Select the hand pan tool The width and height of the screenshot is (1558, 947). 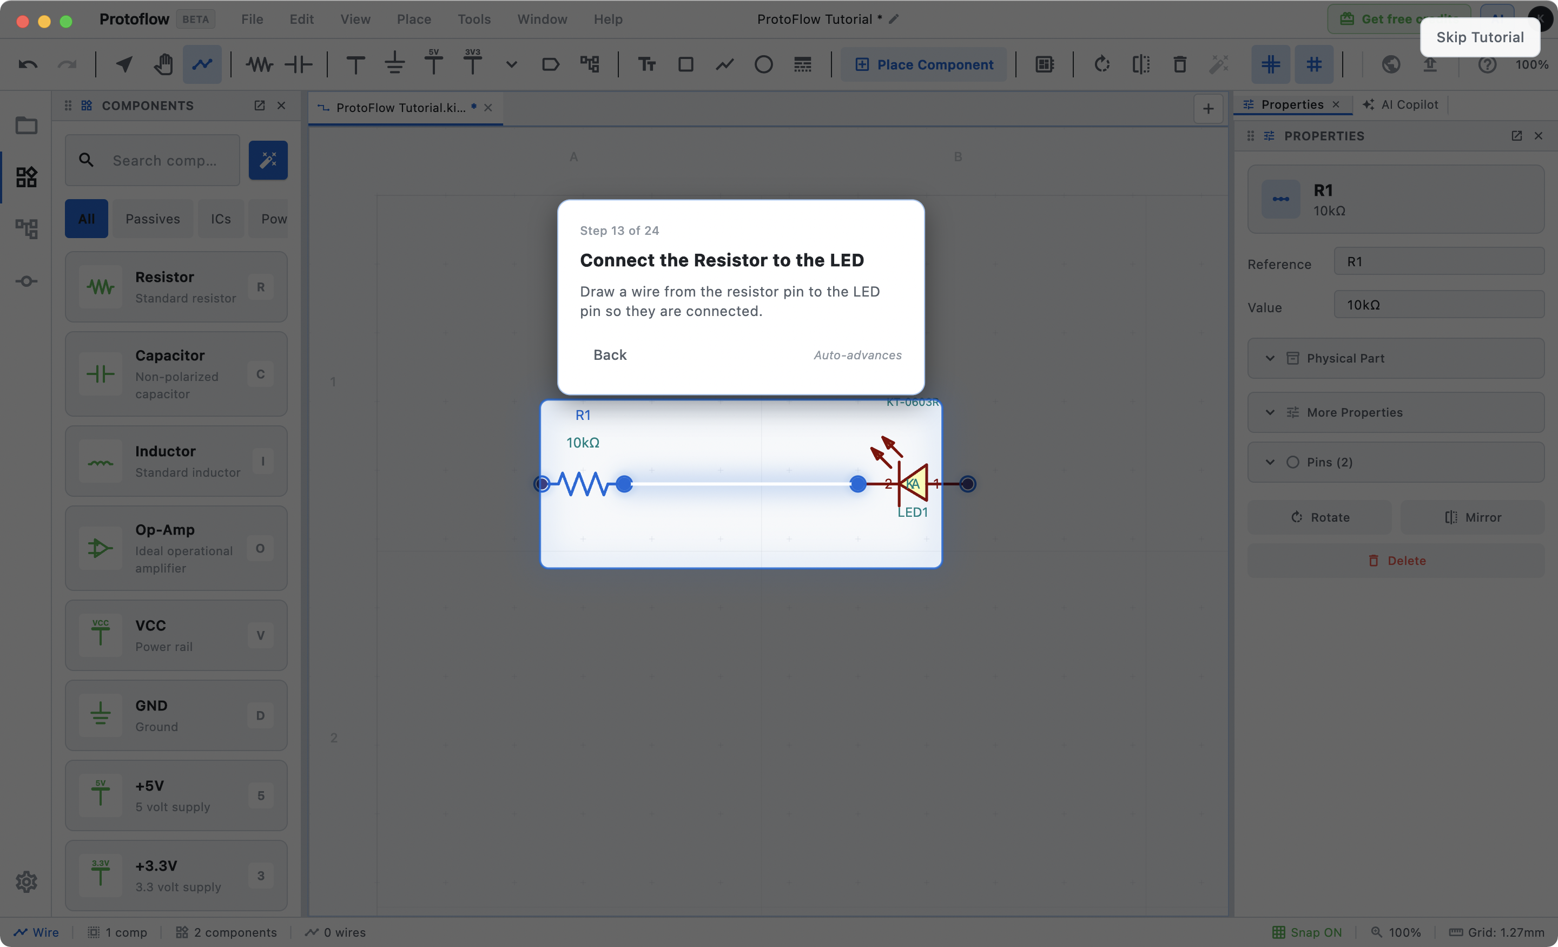(163, 64)
